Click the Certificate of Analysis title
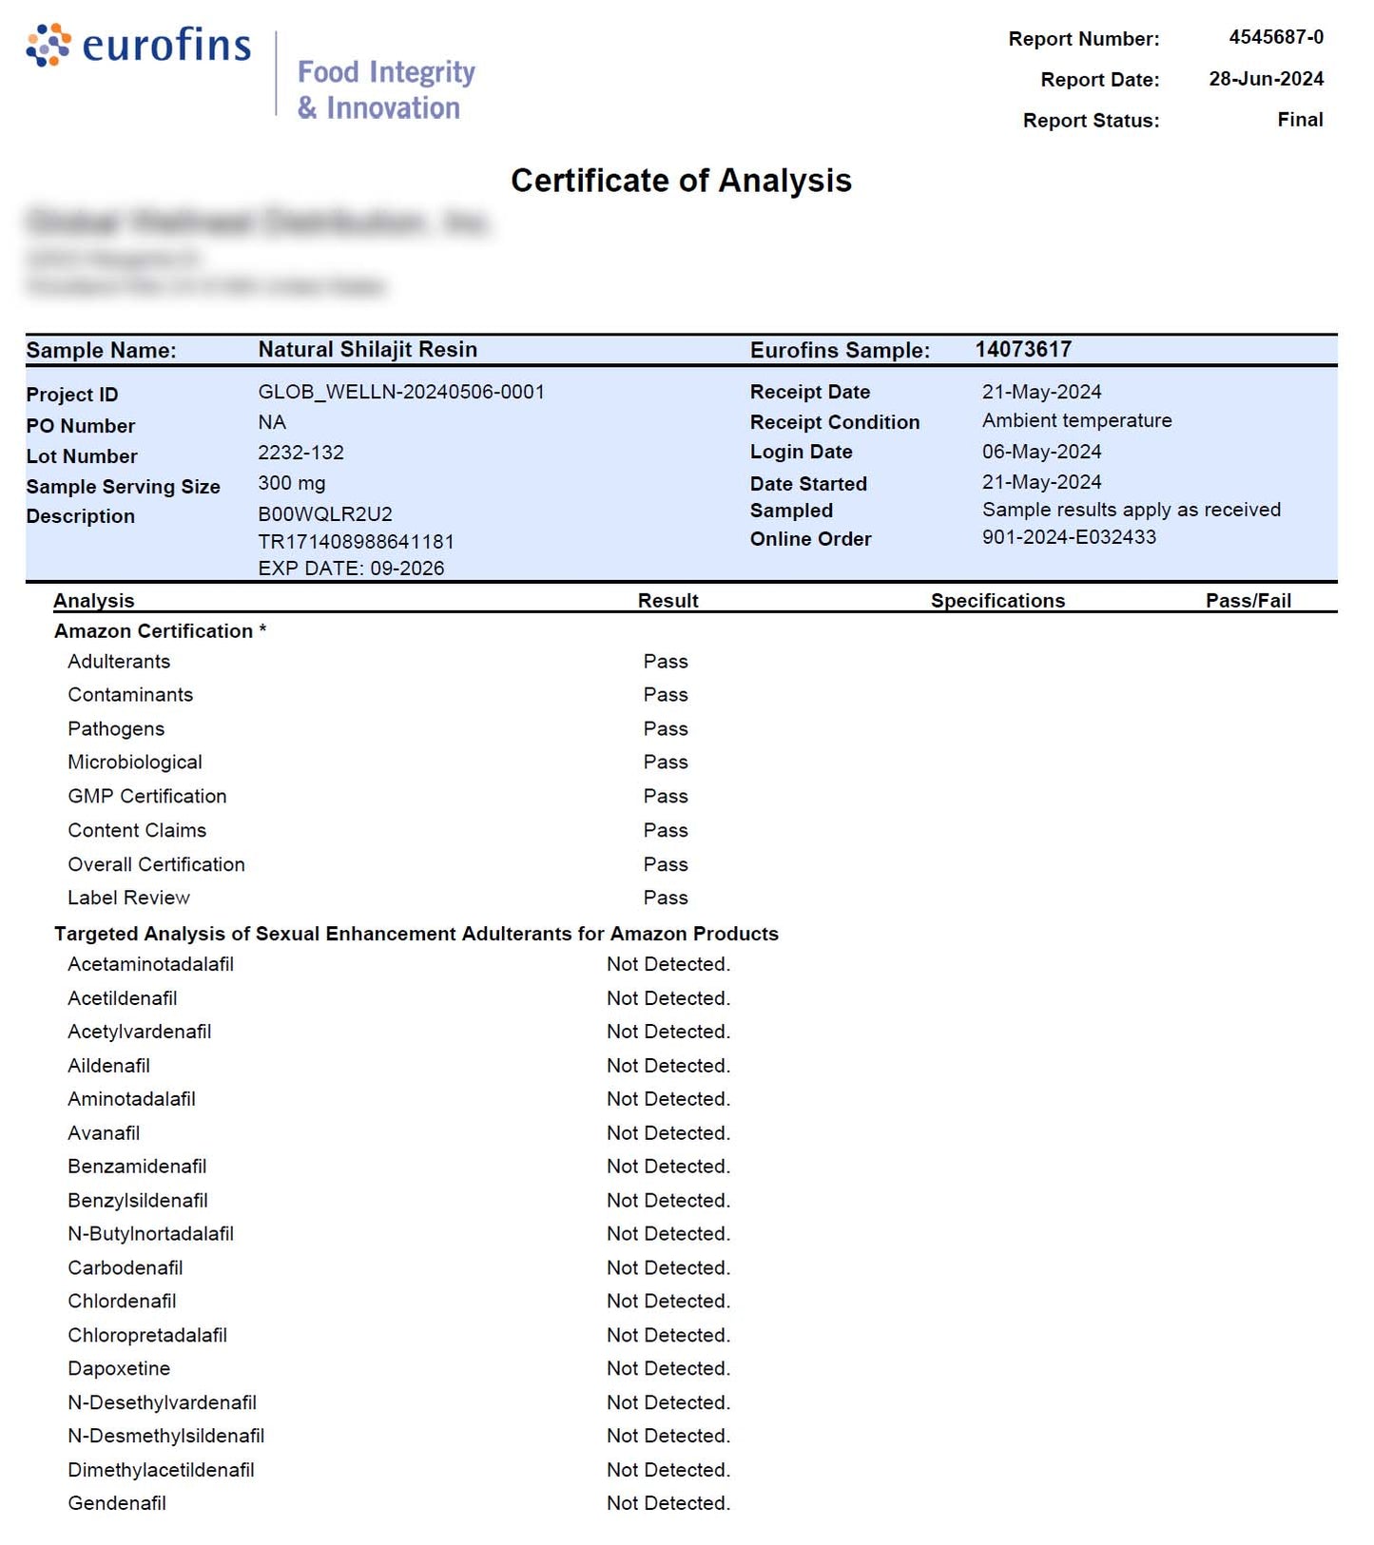 point(681,181)
